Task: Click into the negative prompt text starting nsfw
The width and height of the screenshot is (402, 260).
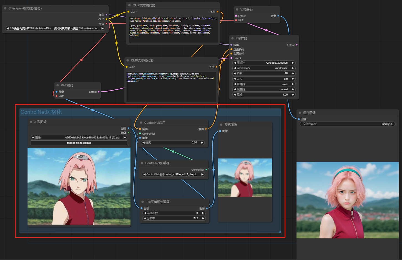Action: click(x=171, y=87)
